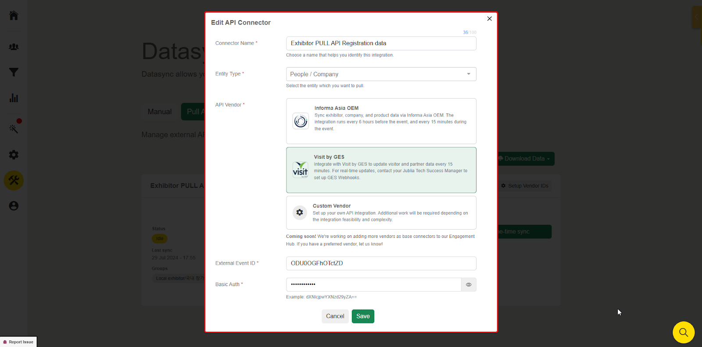The height and width of the screenshot is (347, 702).
Task: Click into the Basic Auth field
Action: pyautogui.click(x=373, y=285)
